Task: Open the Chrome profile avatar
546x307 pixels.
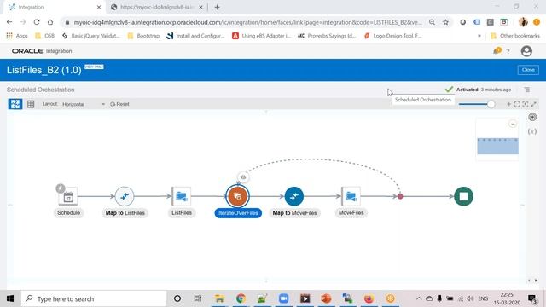Action: pos(523,22)
